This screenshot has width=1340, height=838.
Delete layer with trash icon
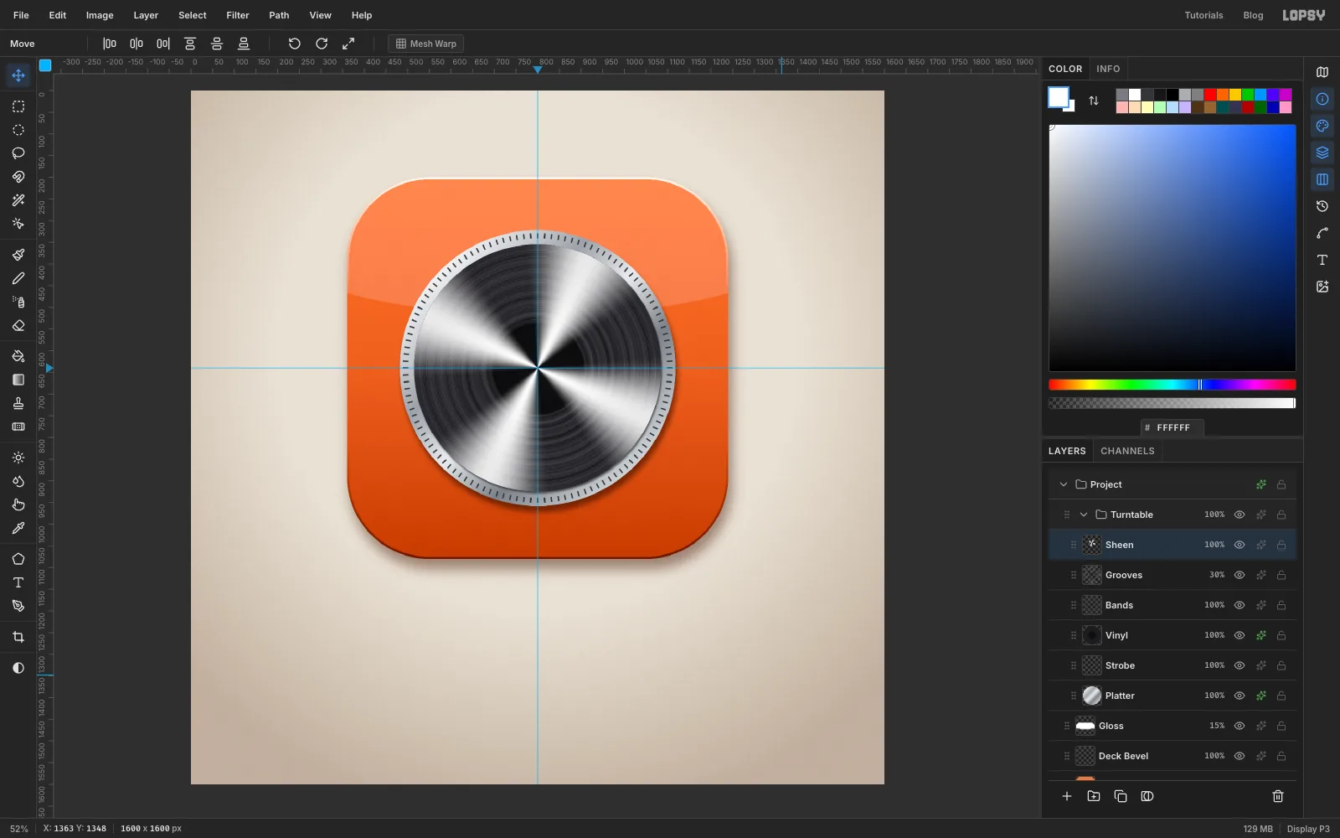pyautogui.click(x=1278, y=796)
